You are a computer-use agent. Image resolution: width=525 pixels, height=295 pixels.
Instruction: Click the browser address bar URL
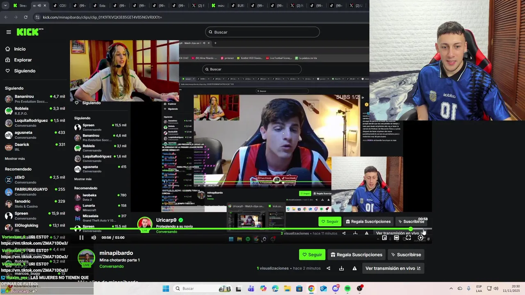tap(103, 17)
